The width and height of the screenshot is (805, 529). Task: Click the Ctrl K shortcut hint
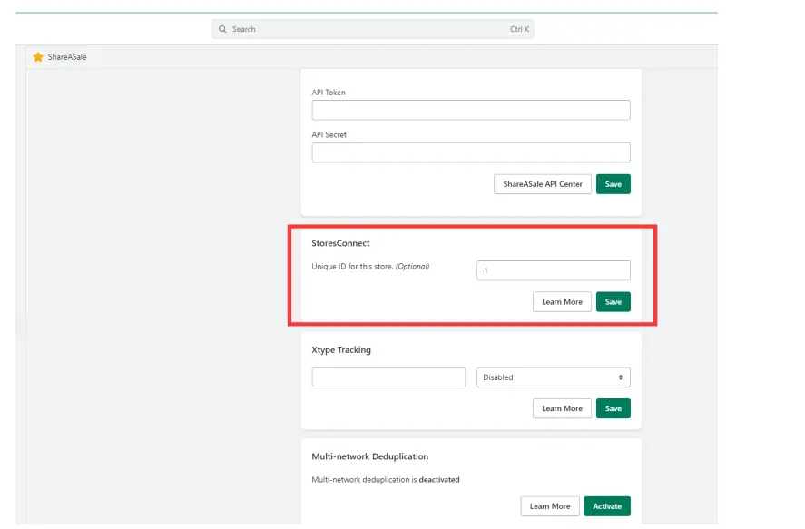[519, 29]
